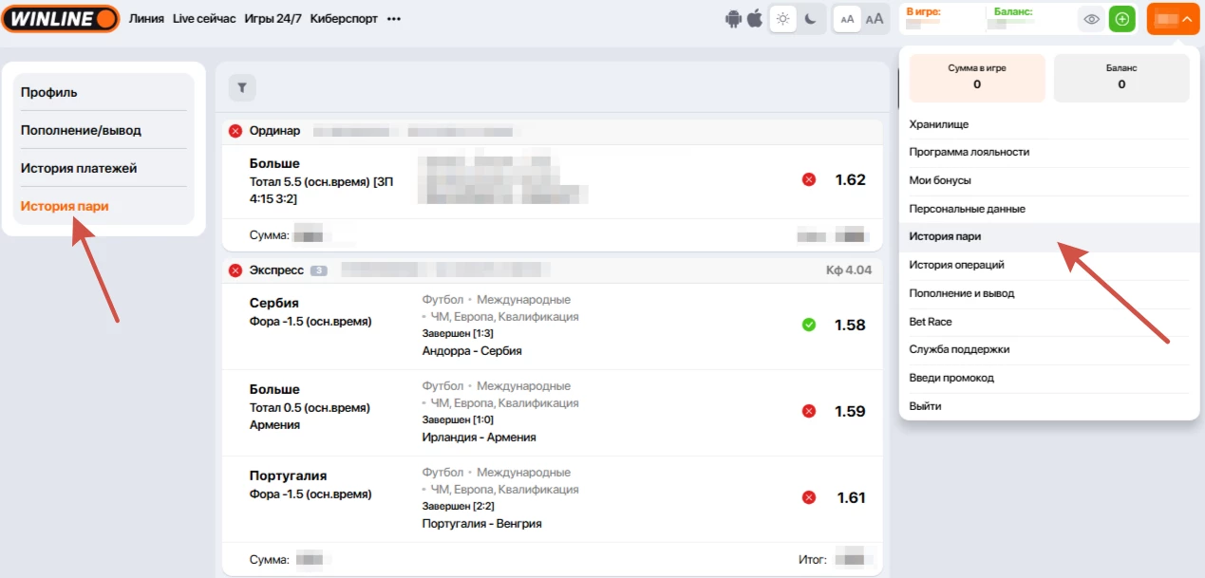
Task: Click the filter funnel icon
Action: pyautogui.click(x=242, y=88)
